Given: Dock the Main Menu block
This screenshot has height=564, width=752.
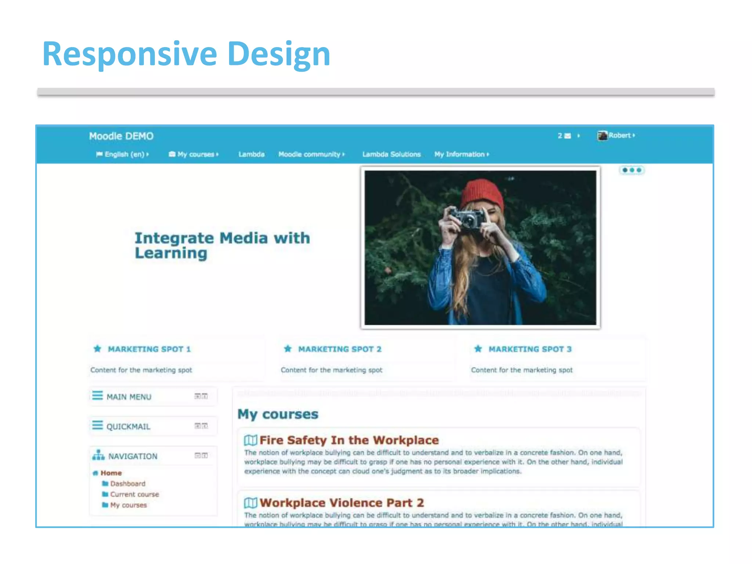Looking at the screenshot, I should [205, 396].
